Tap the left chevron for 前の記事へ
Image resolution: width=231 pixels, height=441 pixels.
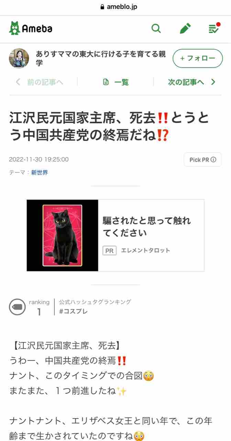tap(18, 82)
